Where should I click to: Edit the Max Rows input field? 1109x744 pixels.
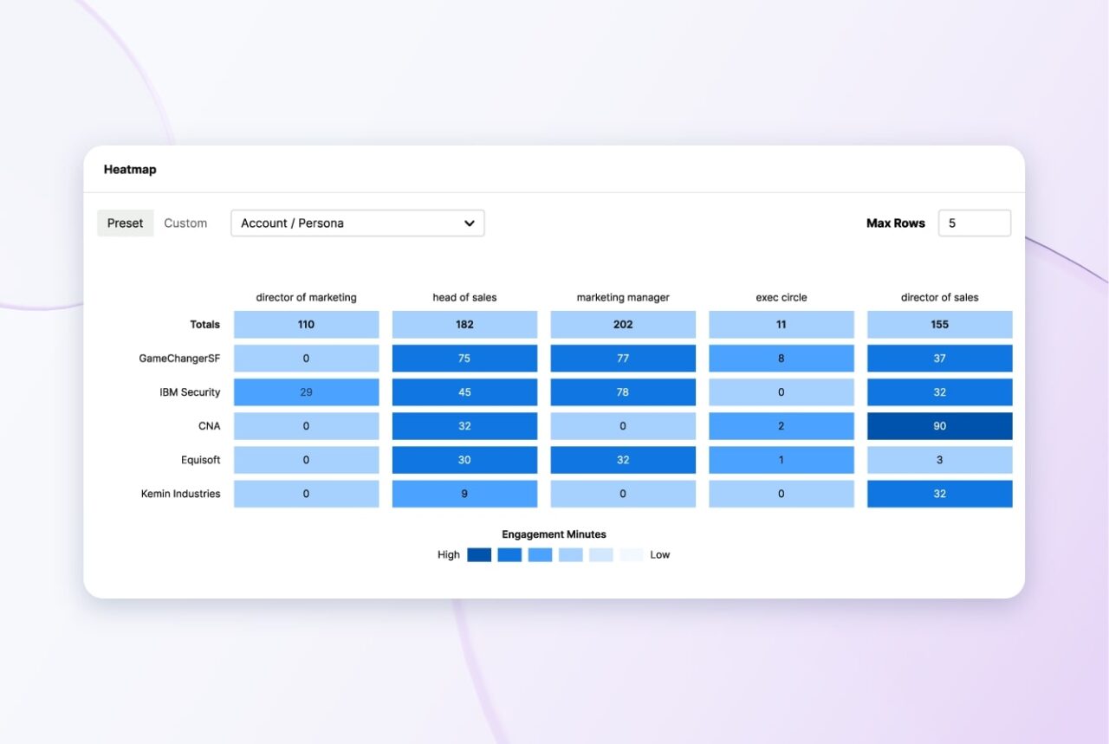click(x=974, y=223)
